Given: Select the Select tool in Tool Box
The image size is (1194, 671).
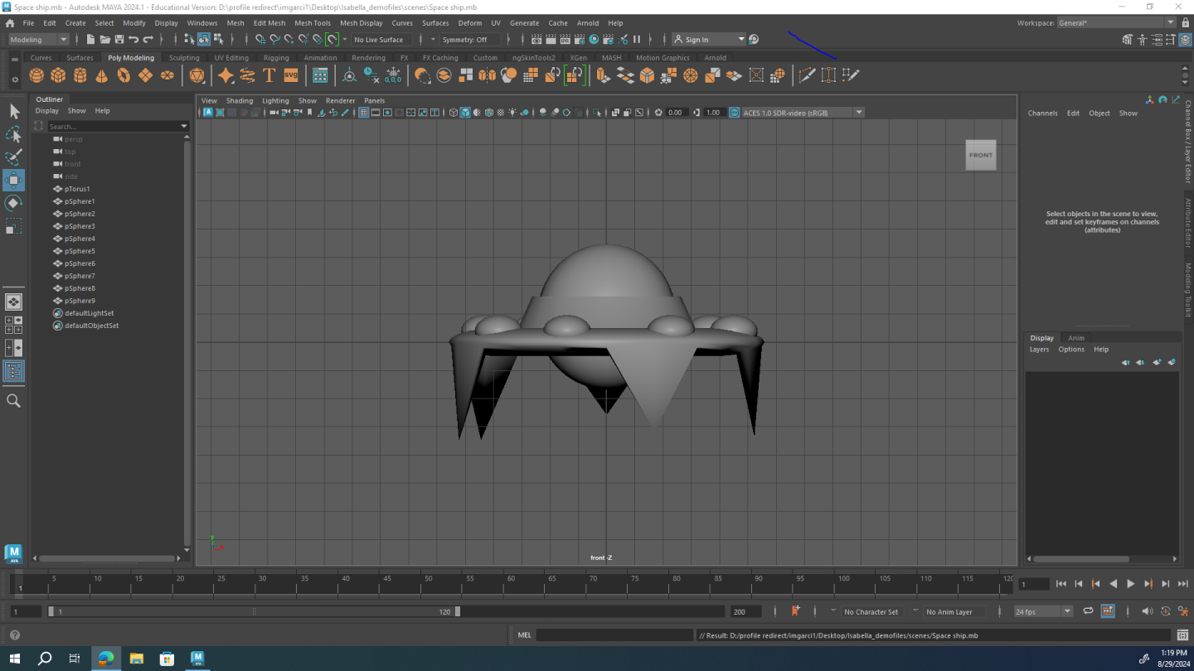Looking at the screenshot, I should pyautogui.click(x=14, y=111).
